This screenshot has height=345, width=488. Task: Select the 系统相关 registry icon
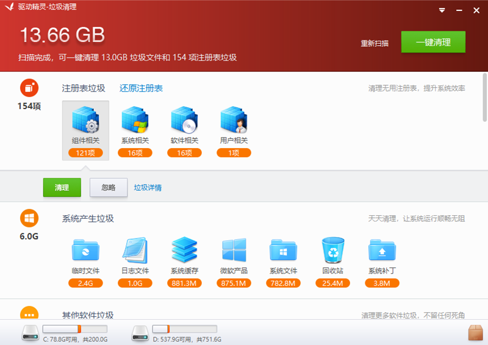tap(135, 120)
